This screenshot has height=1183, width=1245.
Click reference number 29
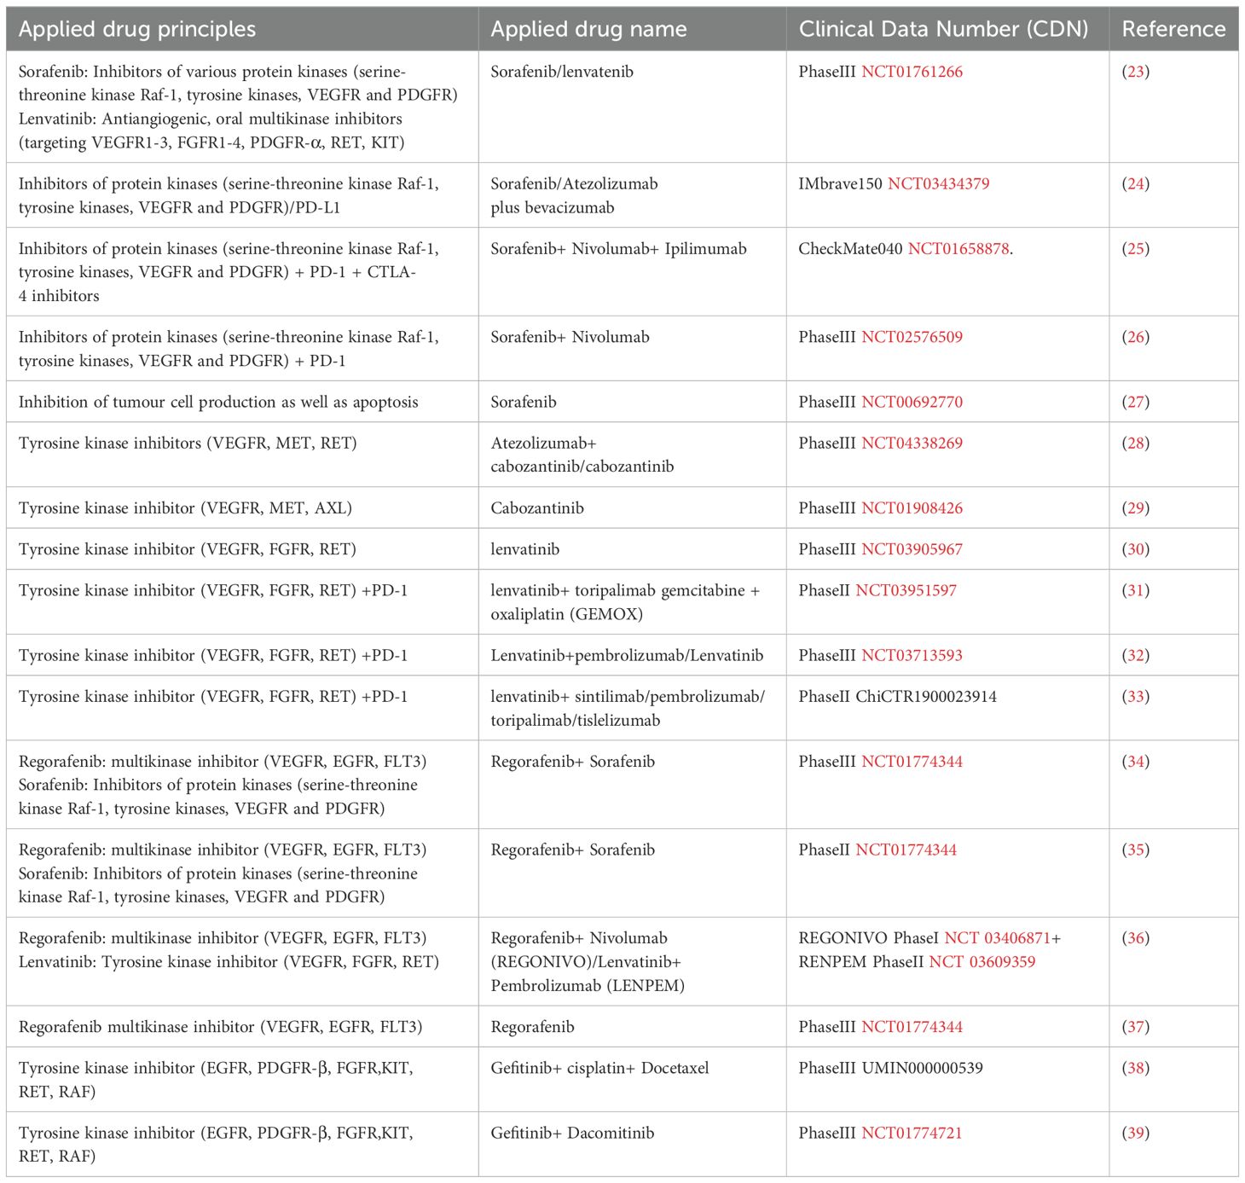pyautogui.click(x=1136, y=507)
